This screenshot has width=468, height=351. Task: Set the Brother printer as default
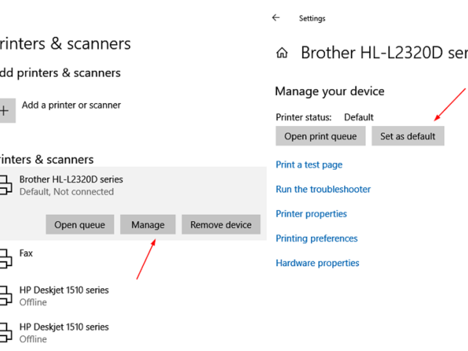pos(408,136)
